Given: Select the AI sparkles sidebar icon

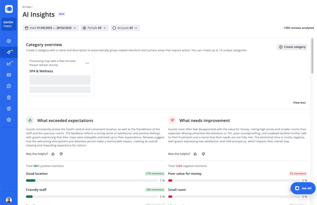Looking at the screenshot, I should (9, 52).
